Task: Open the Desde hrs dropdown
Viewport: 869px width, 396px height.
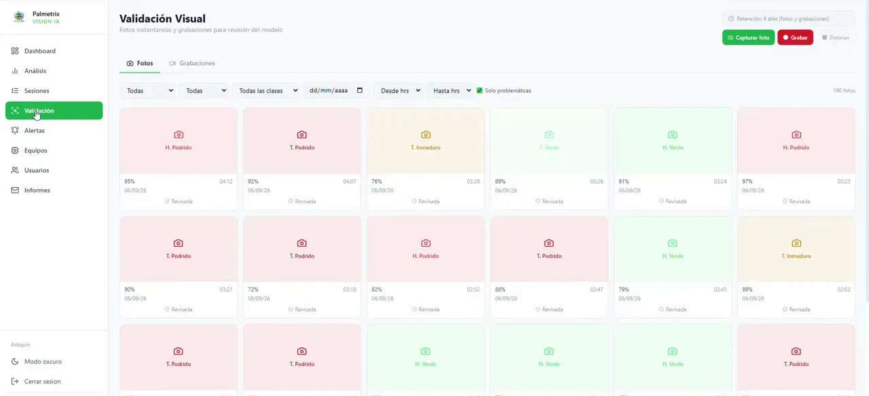Action: click(399, 90)
